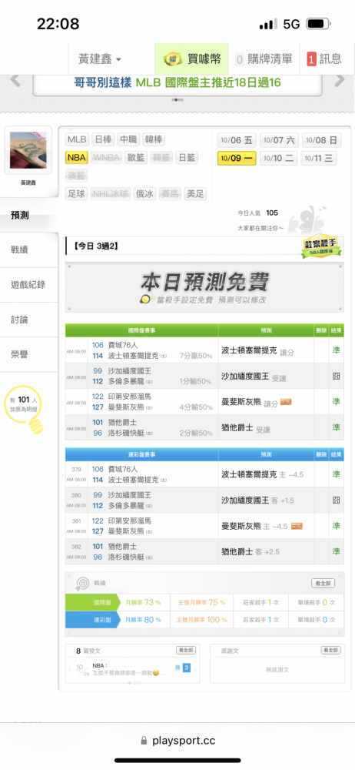Pick date 10/06 五

click(x=237, y=140)
